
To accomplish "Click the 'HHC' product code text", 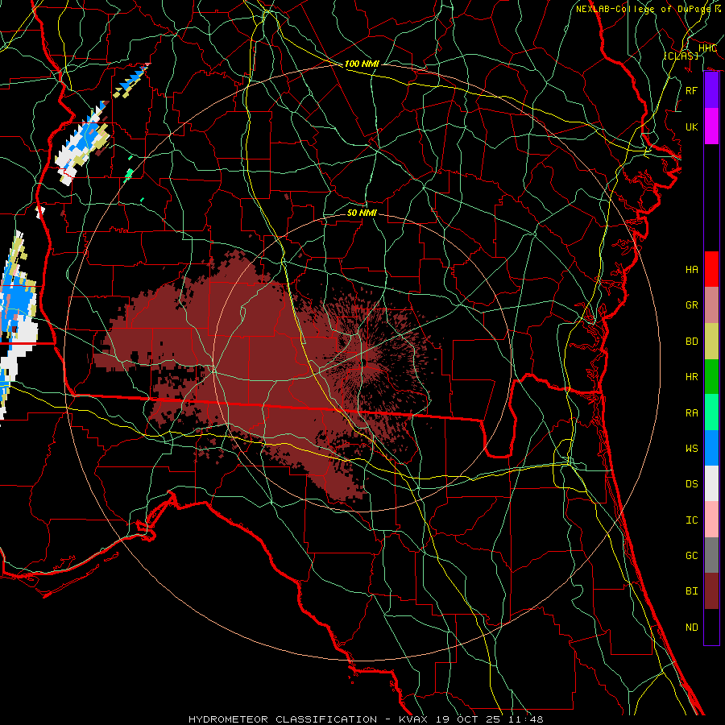I will point(707,48).
